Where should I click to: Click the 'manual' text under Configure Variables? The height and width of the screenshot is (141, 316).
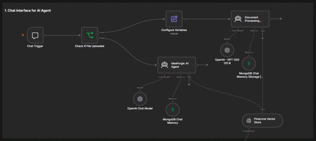pos(174,34)
